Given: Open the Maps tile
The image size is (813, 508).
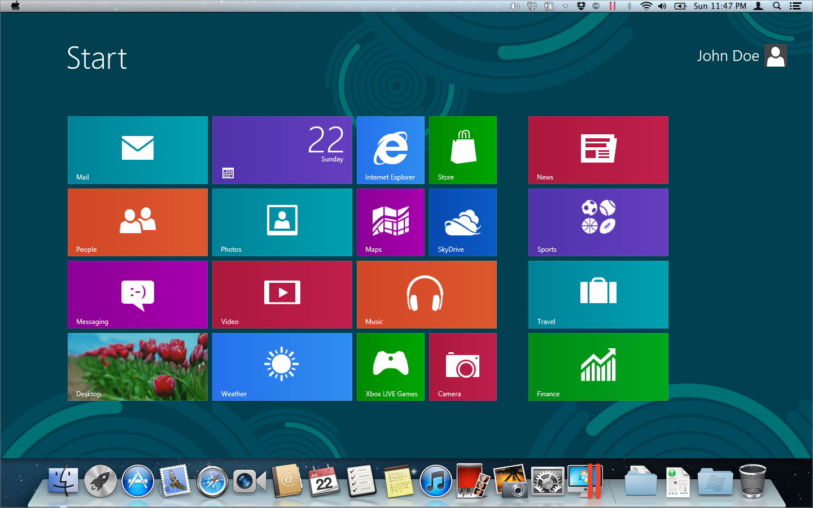Looking at the screenshot, I should [391, 222].
